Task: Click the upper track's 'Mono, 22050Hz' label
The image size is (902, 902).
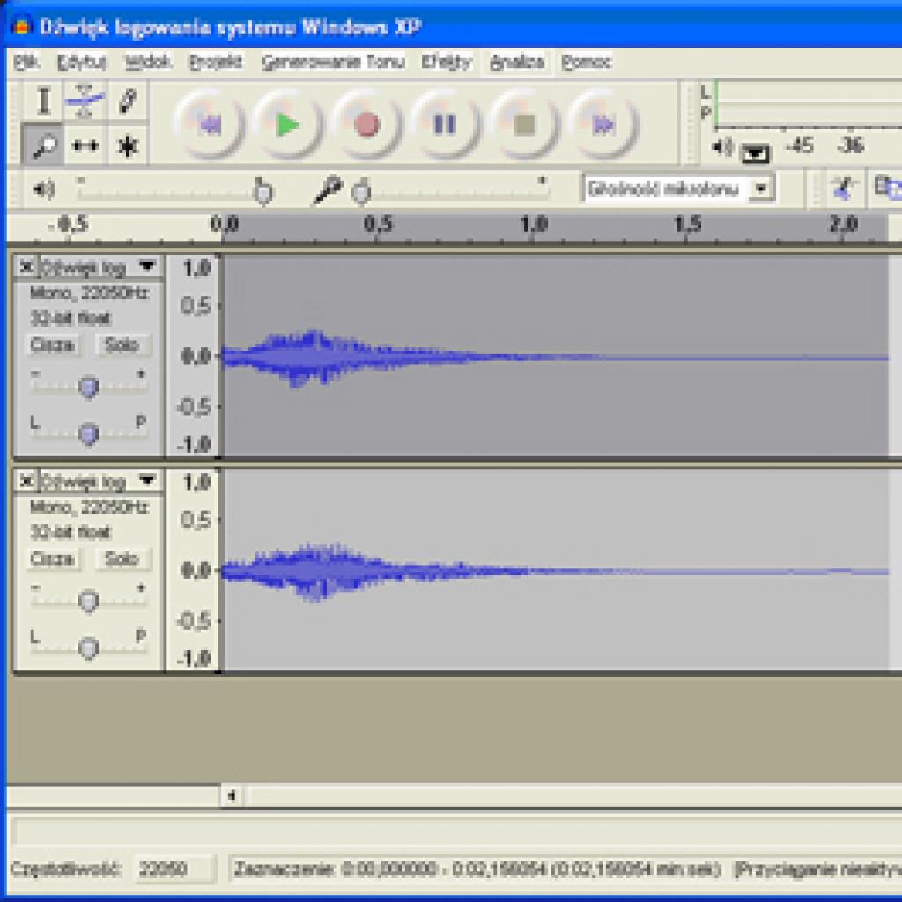Action: click(89, 293)
